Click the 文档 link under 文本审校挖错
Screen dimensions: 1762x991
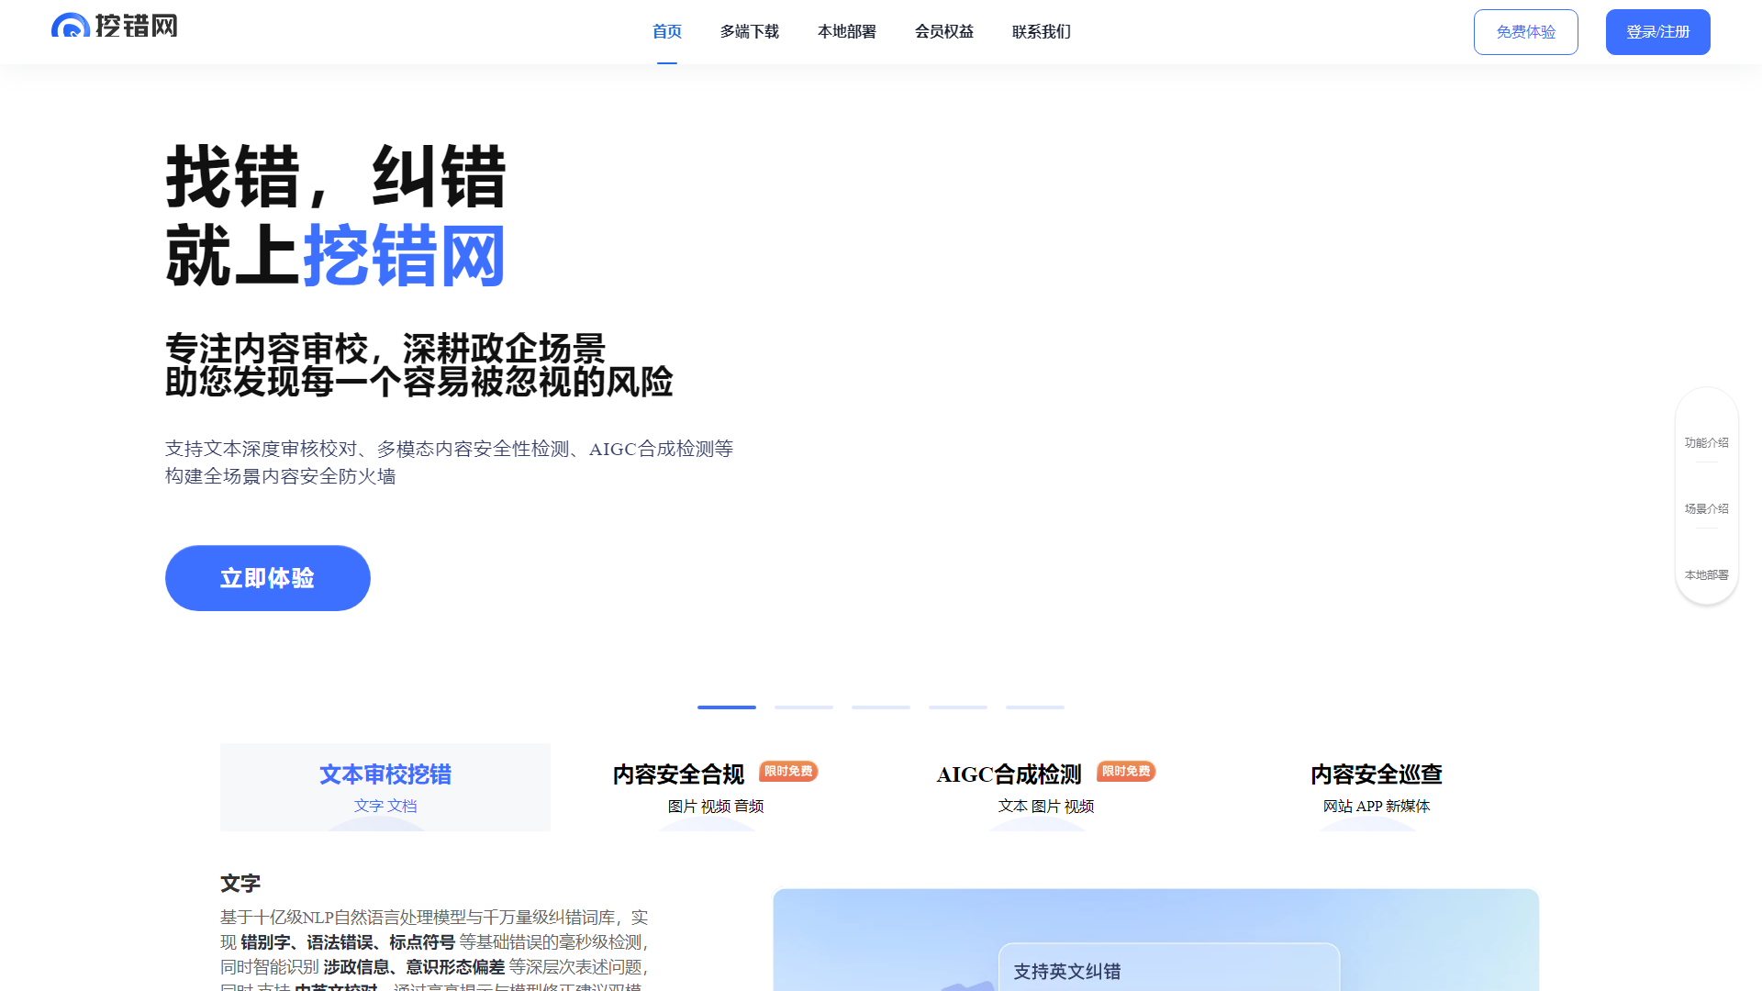402,806
